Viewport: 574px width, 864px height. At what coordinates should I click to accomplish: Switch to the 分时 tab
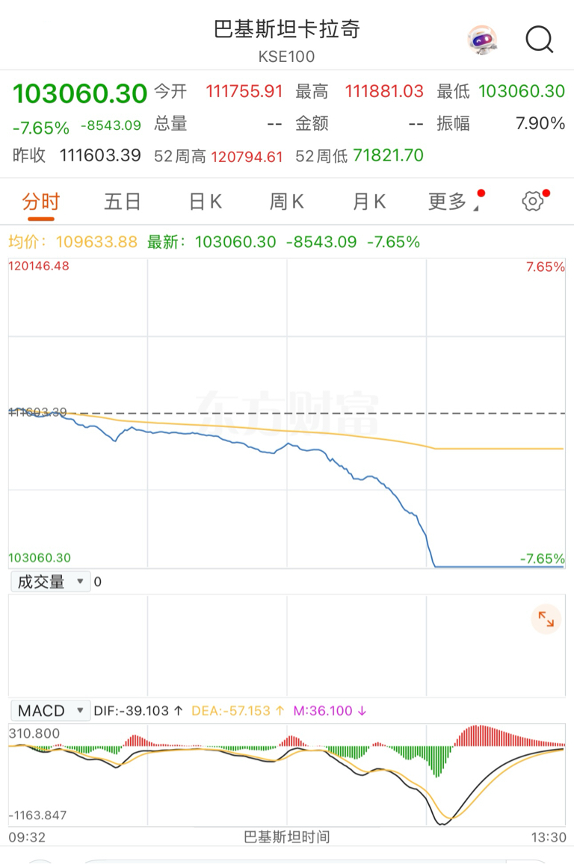40,202
